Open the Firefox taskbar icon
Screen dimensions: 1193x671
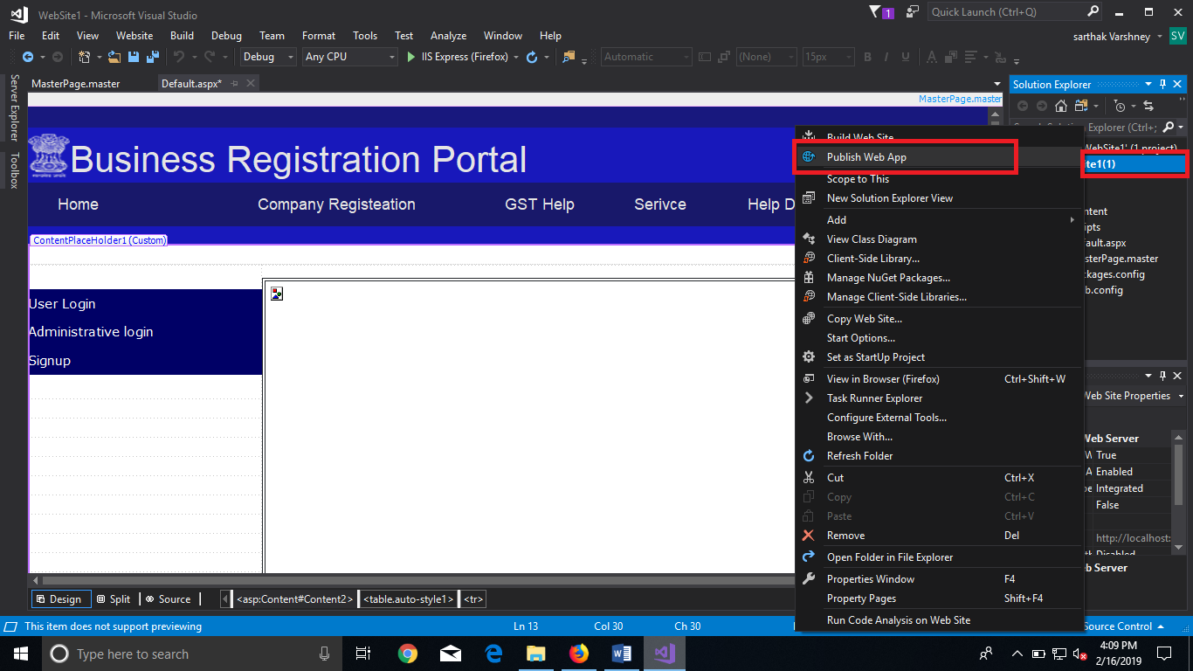pyautogui.click(x=578, y=654)
